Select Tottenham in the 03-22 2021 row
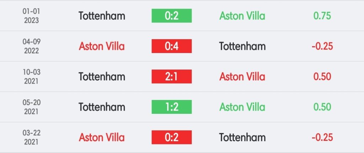364x153 pixels. coord(242,137)
